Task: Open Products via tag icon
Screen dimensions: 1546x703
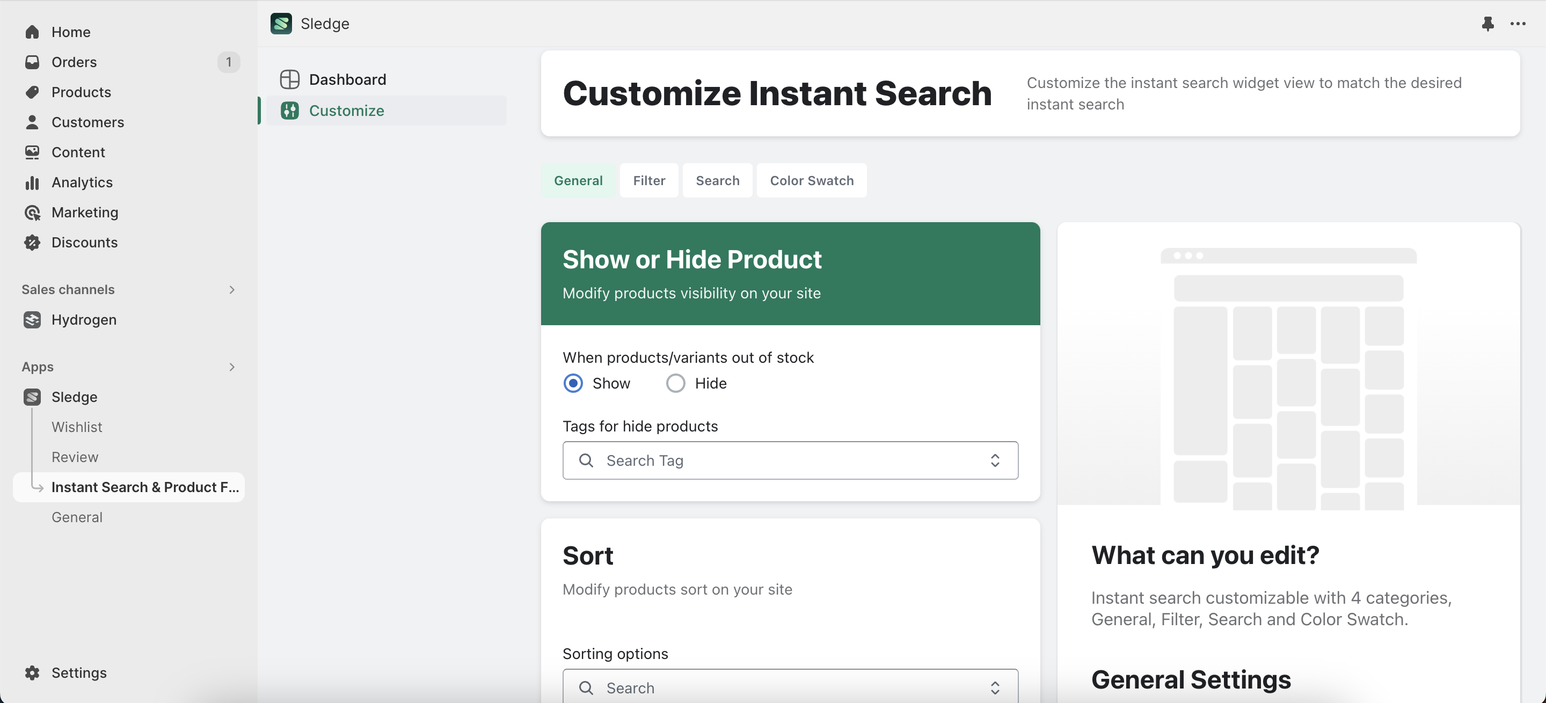Action: [x=32, y=92]
